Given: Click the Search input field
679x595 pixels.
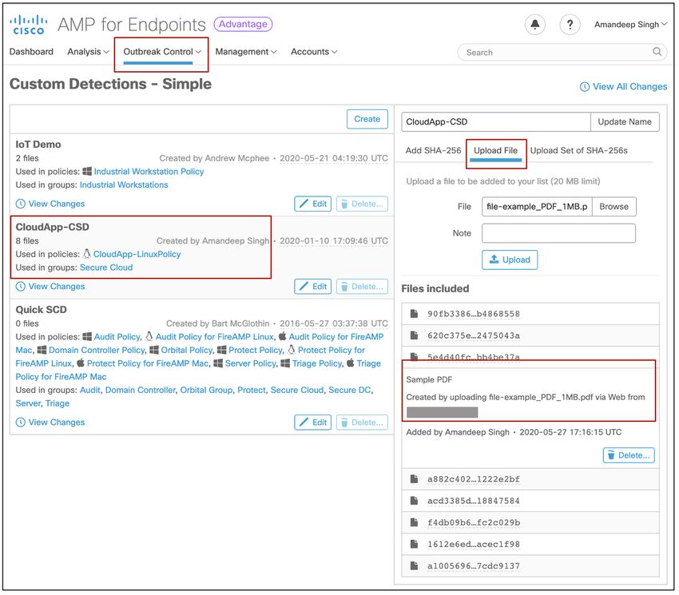Looking at the screenshot, I should [x=562, y=53].
